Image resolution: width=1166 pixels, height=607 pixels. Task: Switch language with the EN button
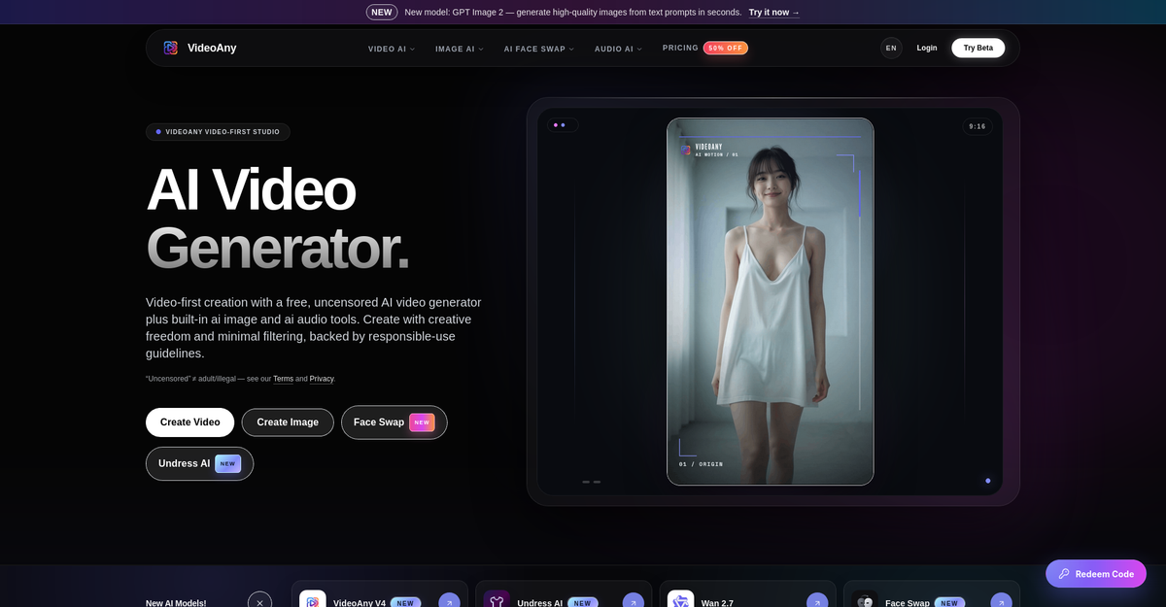coord(891,48)
